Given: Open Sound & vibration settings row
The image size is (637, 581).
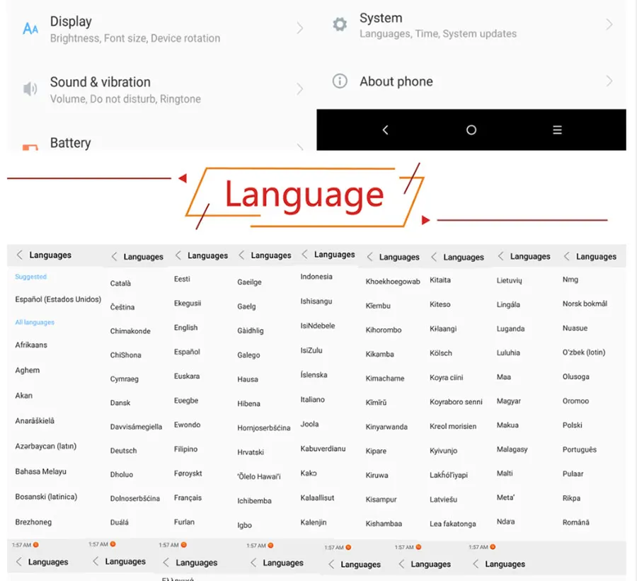Looking at the screenshot, I should (x=161, y=89).
